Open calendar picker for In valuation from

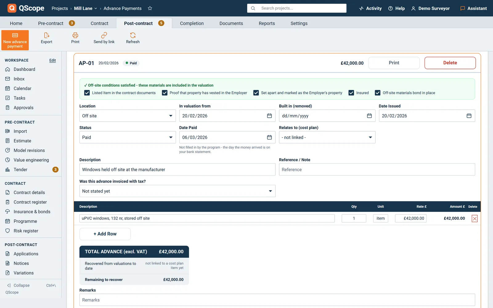pos(269,116)
